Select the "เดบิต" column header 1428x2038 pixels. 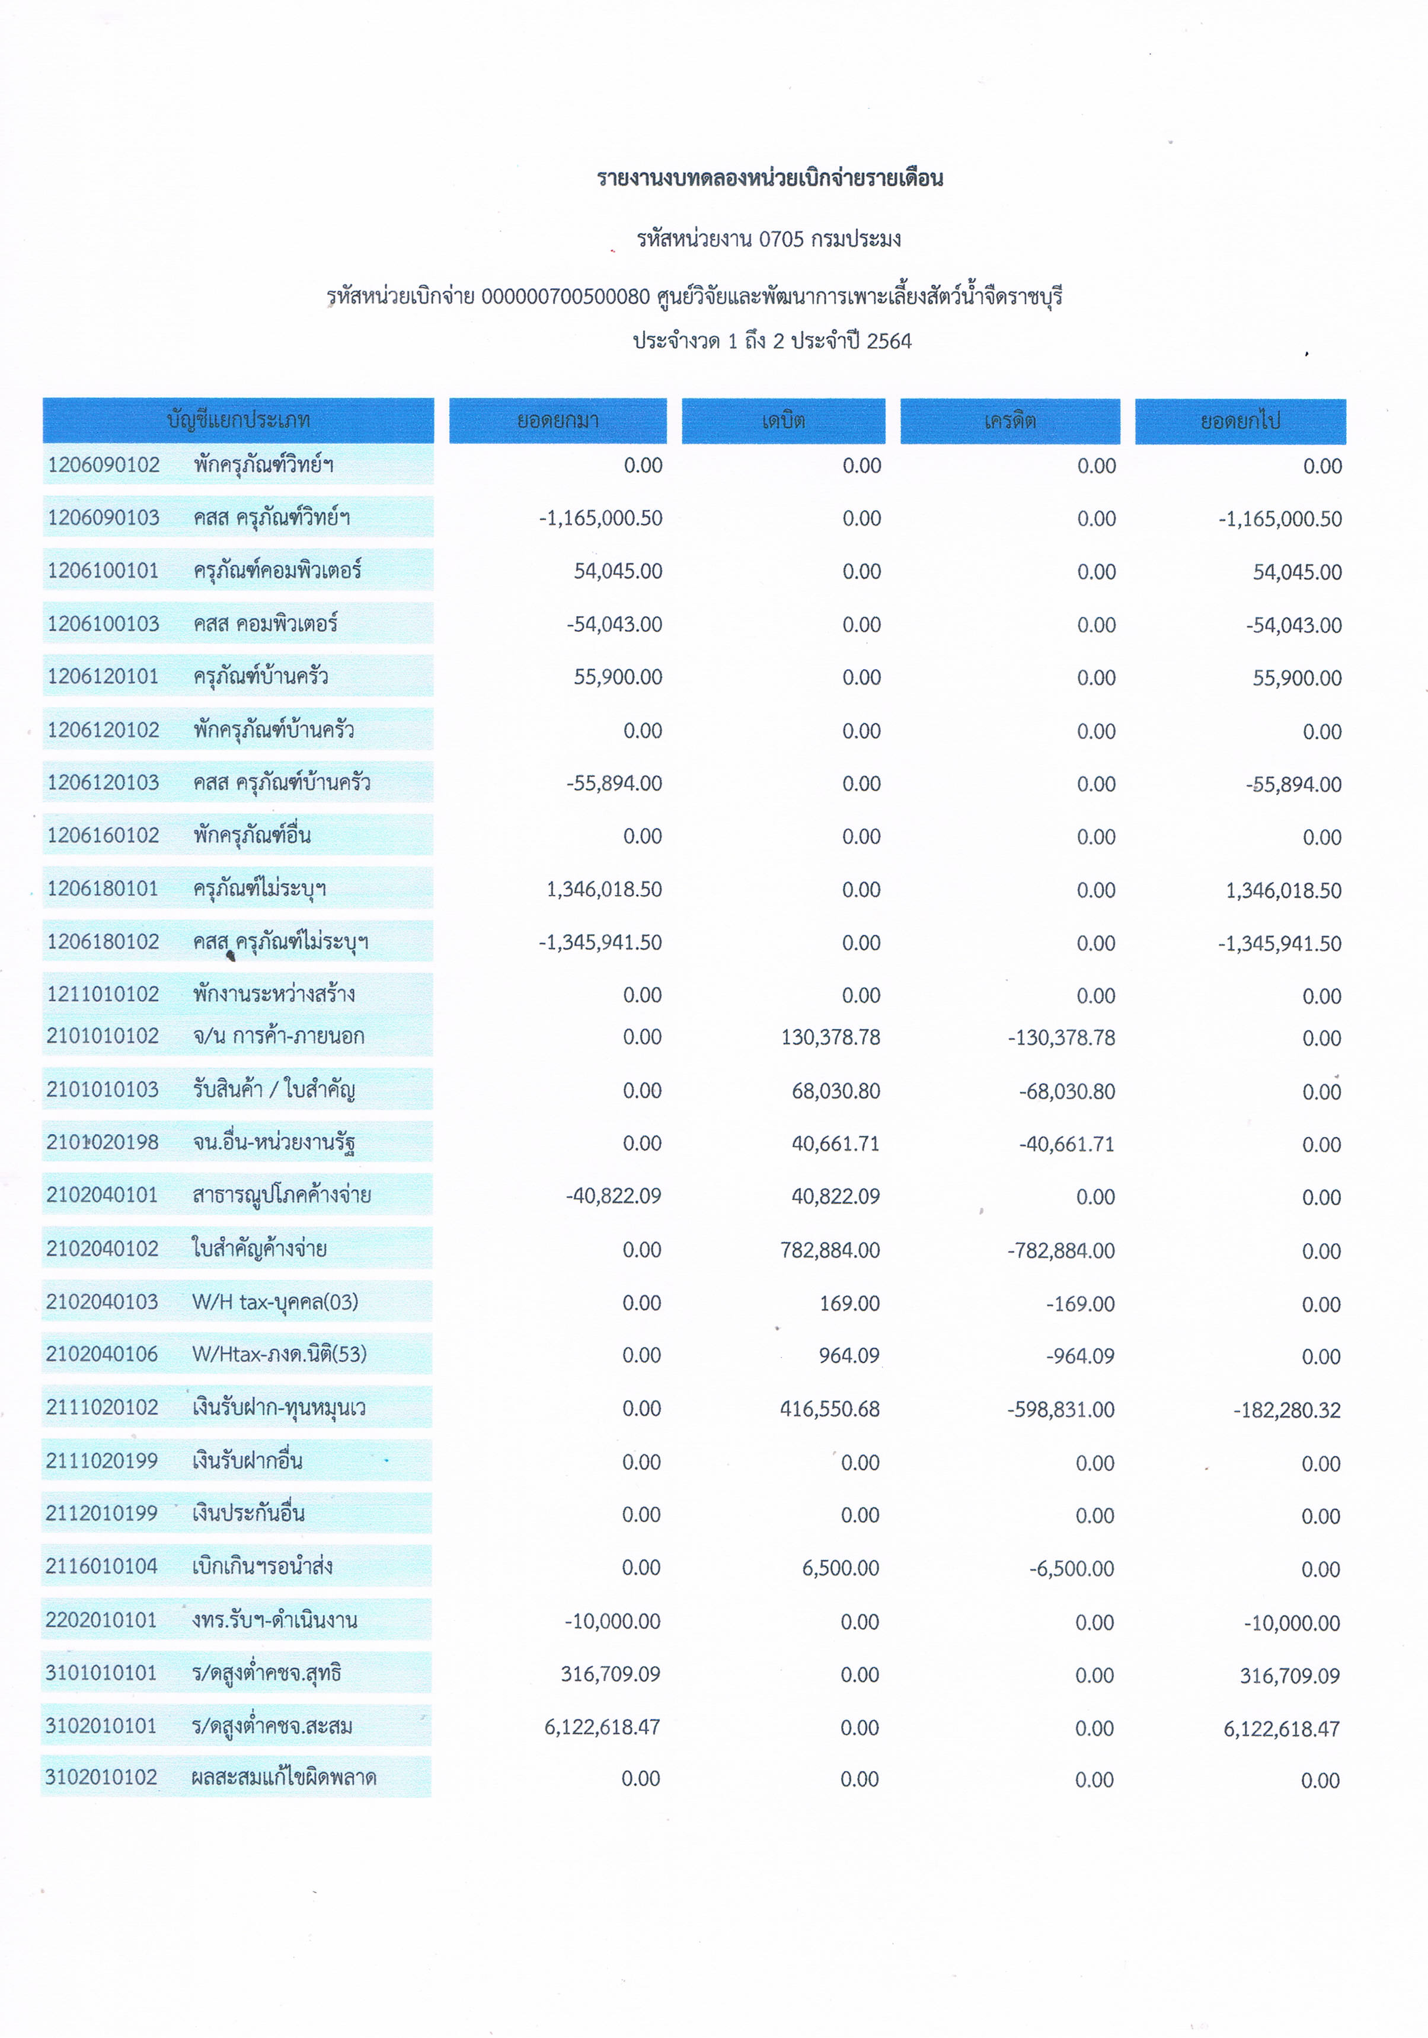click(x=783, y=421)
